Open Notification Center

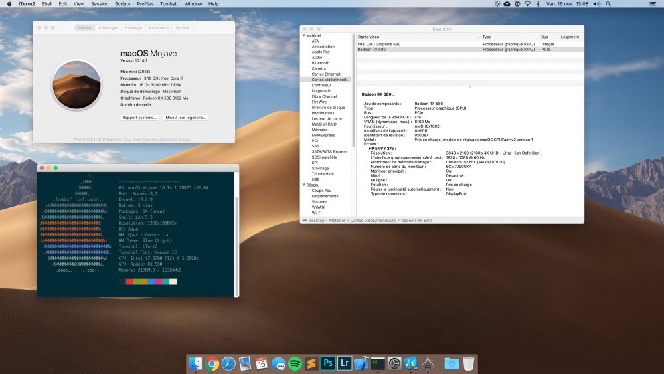tap(653, 4)
